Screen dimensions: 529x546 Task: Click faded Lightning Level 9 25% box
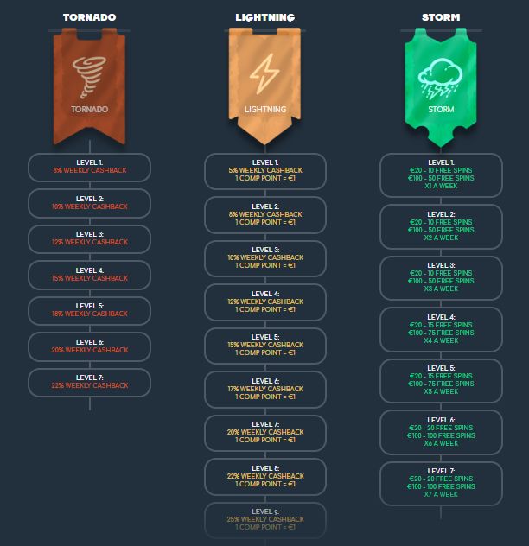tap(265, 519)
